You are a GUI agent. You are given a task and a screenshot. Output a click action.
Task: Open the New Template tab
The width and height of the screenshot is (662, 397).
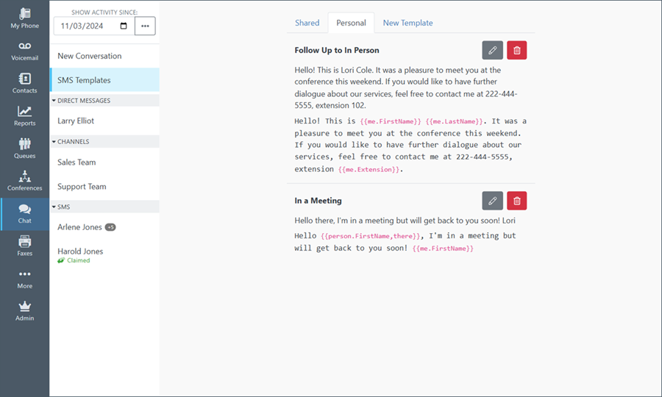click(x=407, y=23)
